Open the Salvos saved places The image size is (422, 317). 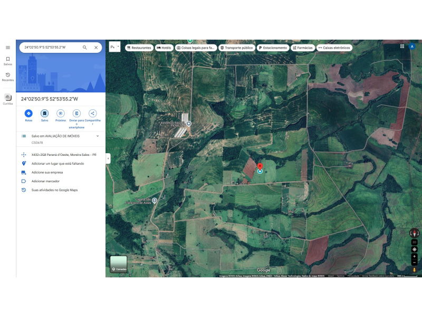[8, 61]
